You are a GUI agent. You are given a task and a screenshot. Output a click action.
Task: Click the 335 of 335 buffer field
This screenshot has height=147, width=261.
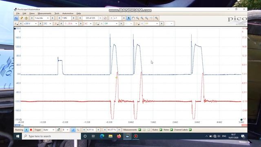[90, 18]
